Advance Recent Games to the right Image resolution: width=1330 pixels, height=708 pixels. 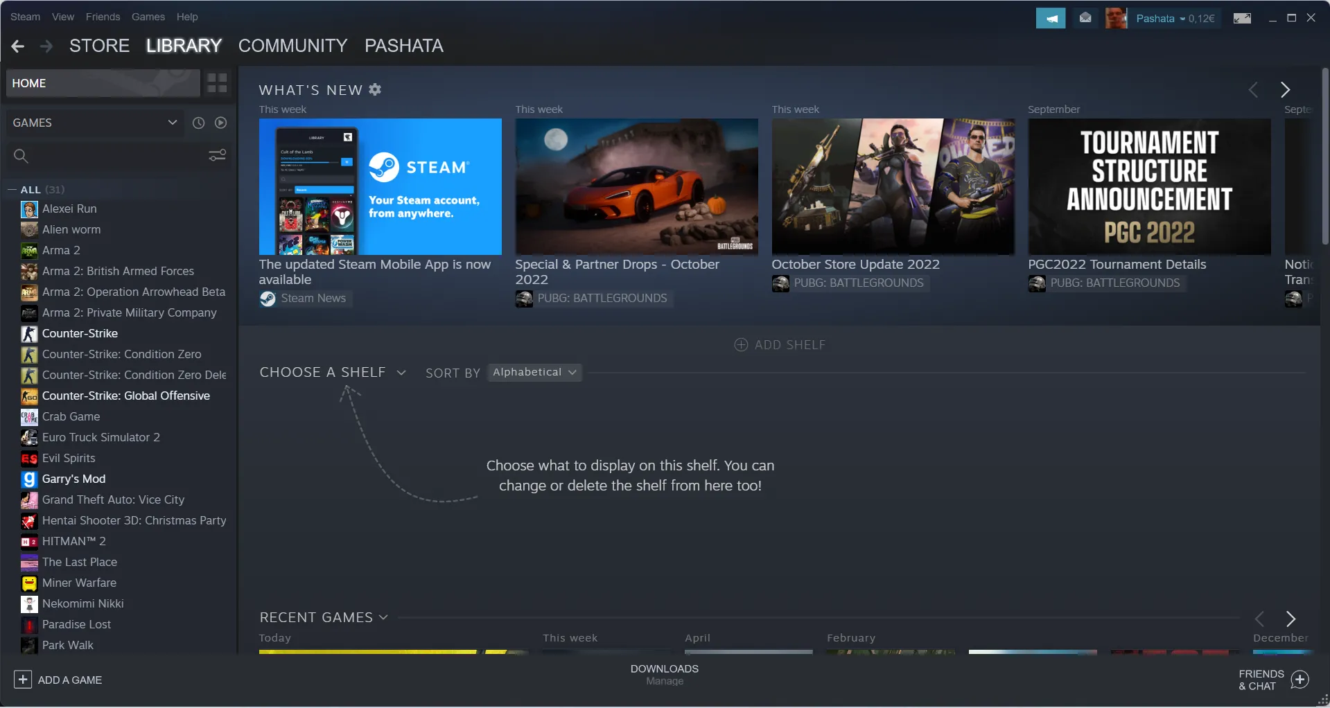[x=1290, y=619]
